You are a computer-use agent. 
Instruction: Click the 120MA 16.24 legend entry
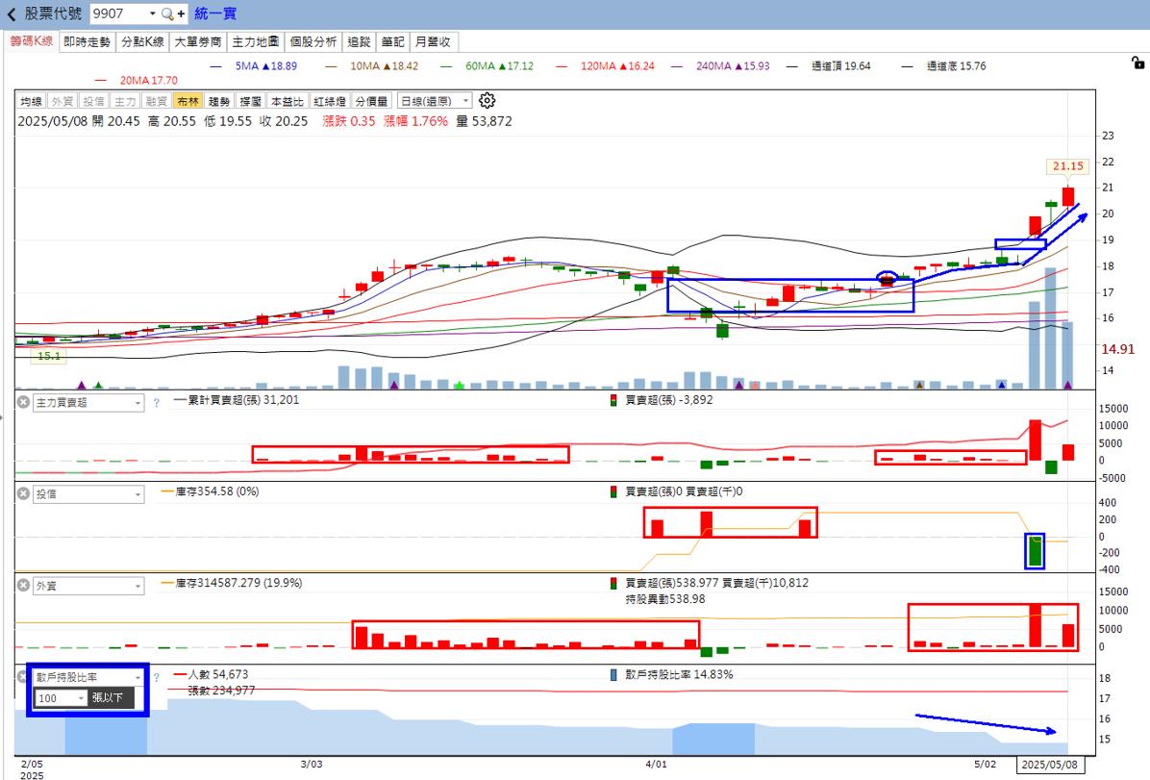605,66
